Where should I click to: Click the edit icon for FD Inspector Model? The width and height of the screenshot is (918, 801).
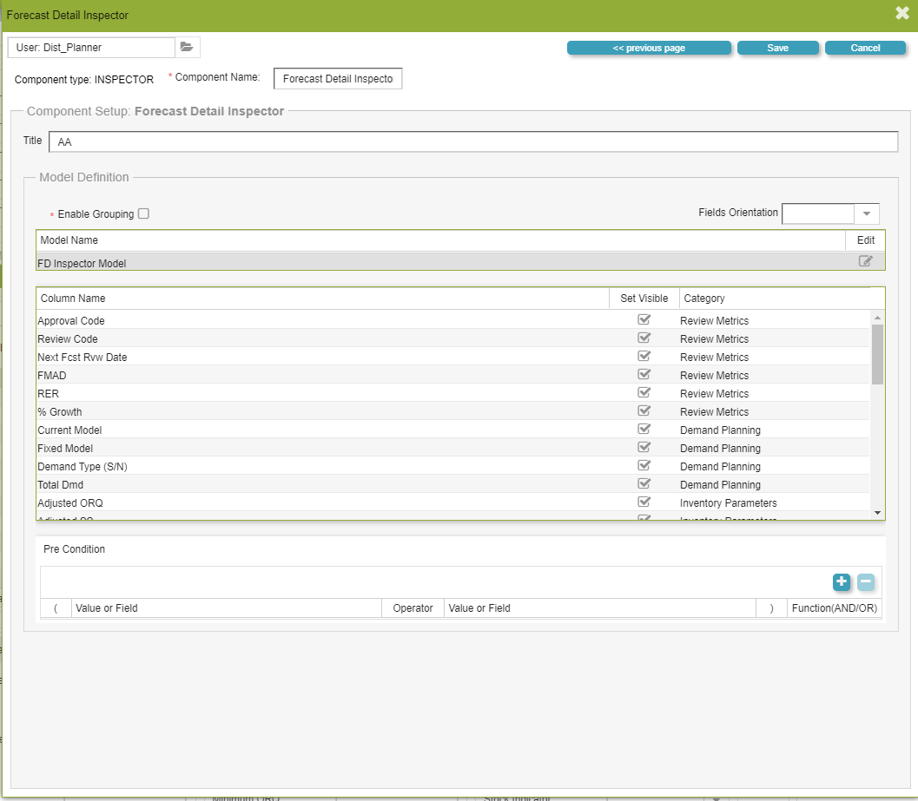click(865, 261)
